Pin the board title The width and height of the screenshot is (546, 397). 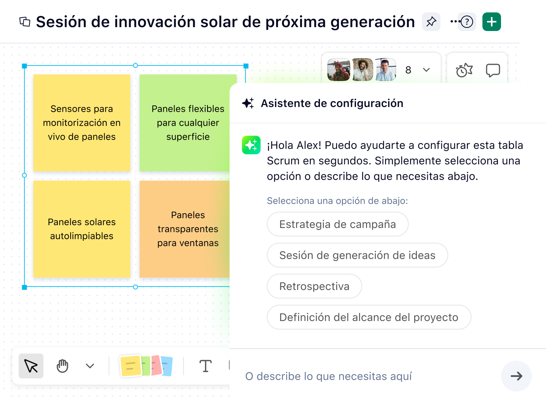(x=431, y=22)
